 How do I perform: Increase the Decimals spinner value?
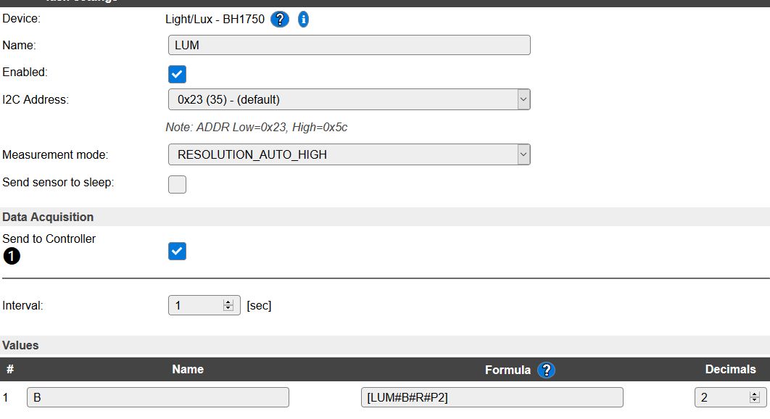pyautogui.click(x=754, y=394)
